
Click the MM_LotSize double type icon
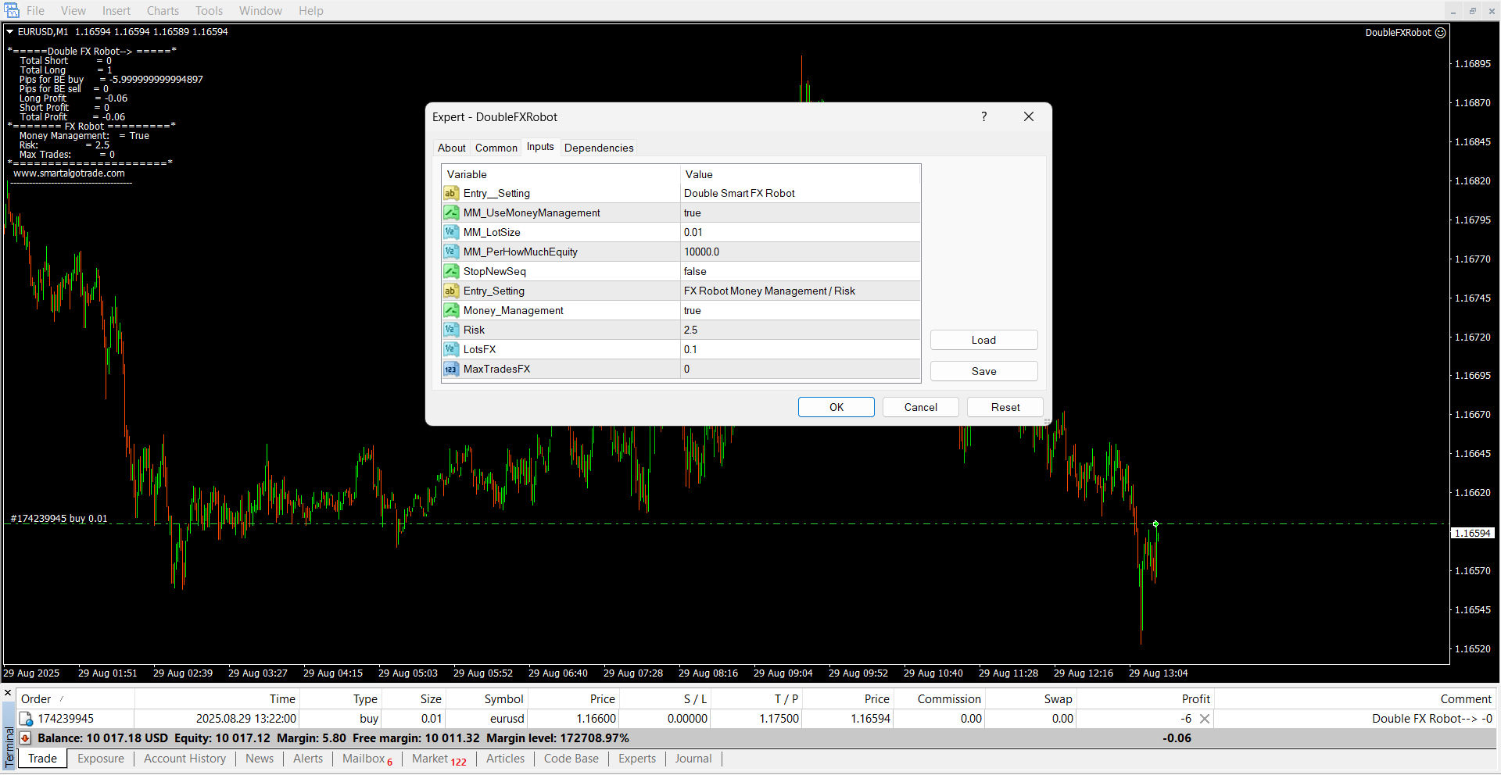click(451, 232)
